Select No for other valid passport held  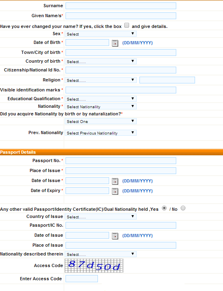(x=183, y=208)
